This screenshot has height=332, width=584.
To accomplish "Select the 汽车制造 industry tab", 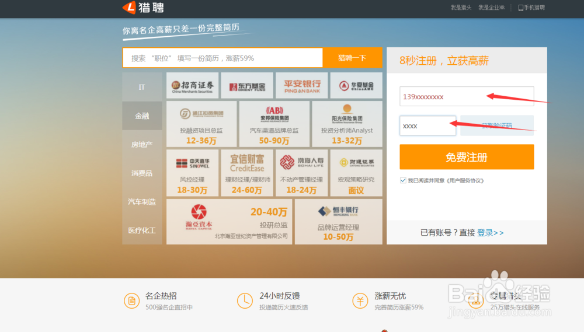I will [x=142, y=202].
